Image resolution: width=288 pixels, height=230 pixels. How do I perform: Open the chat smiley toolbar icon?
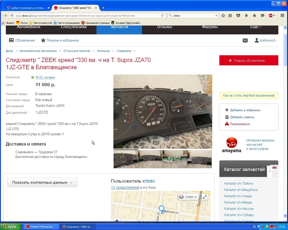pyautogui.click(x=262, y=16)
